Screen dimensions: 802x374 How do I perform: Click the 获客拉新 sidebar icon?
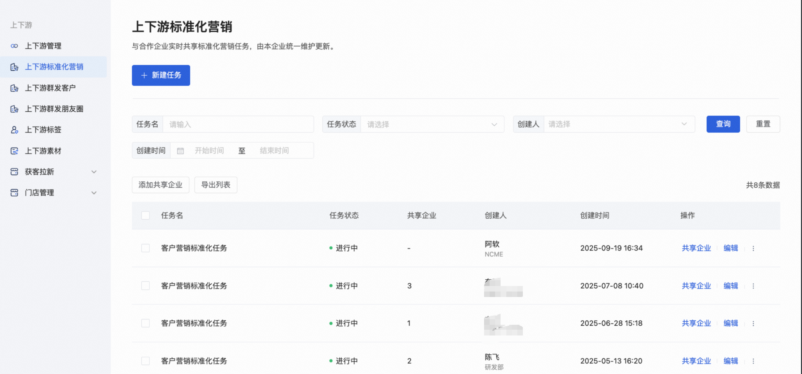point(14,172)
